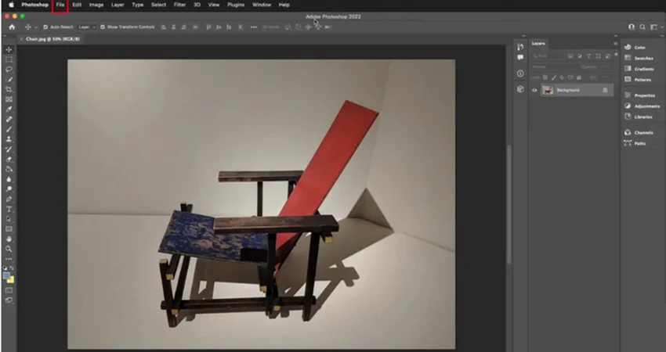Image resolution: width=666 pixels, height=352 pixels.
Task: Open the History panel icon
Action: pyautogui.click(x=520, y=47)
